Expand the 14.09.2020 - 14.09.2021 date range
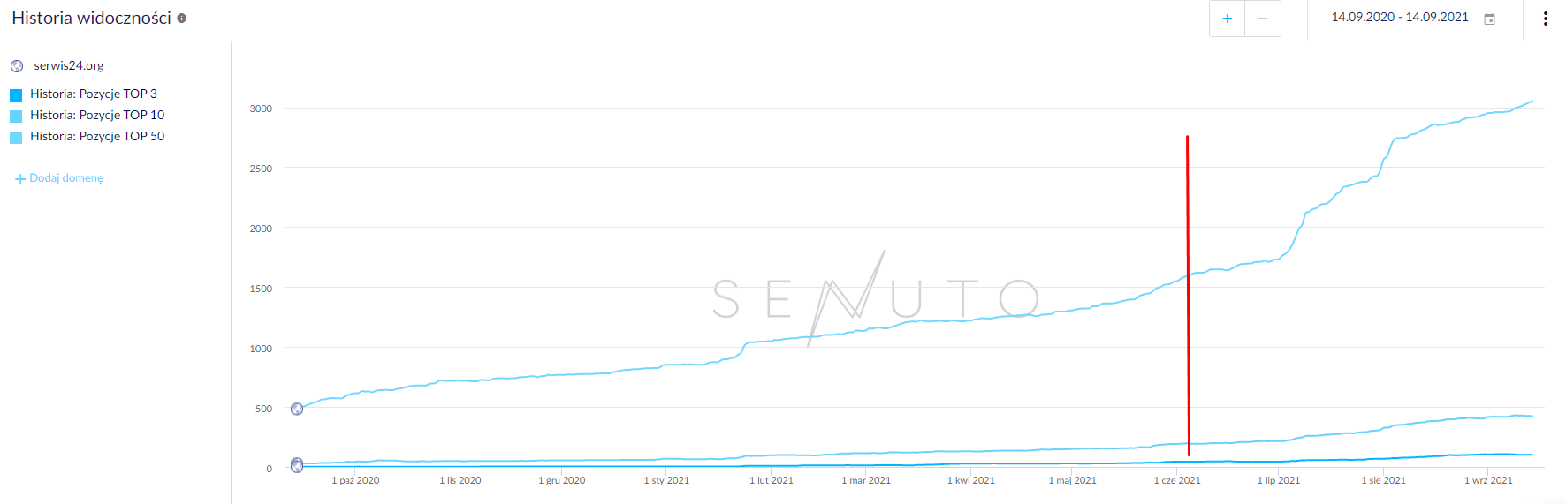 coord(1399,18)
